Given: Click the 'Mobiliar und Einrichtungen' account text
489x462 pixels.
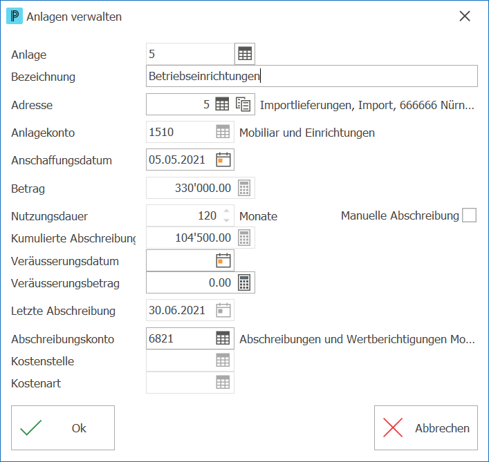Looking at the screenshot, I should pos(307,133).
